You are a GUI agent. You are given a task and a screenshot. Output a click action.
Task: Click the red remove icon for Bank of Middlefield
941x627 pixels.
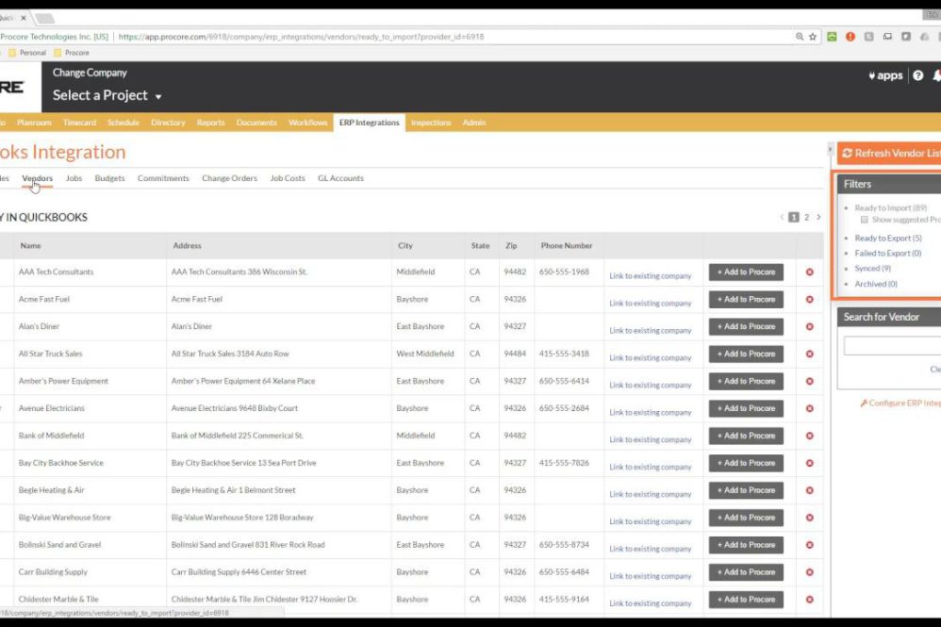pyautogui.click(x=810, y=437)
